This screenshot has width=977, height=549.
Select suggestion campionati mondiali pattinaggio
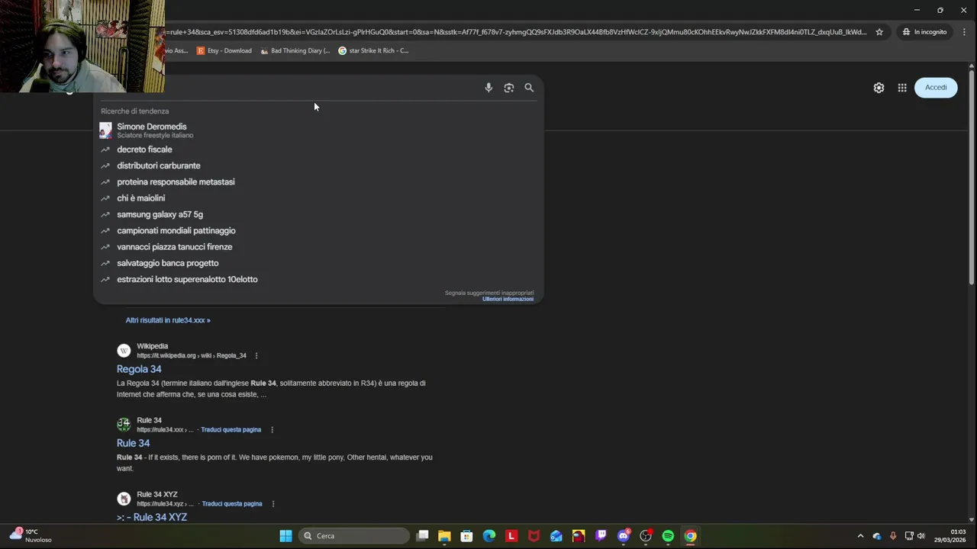(318, 230)
